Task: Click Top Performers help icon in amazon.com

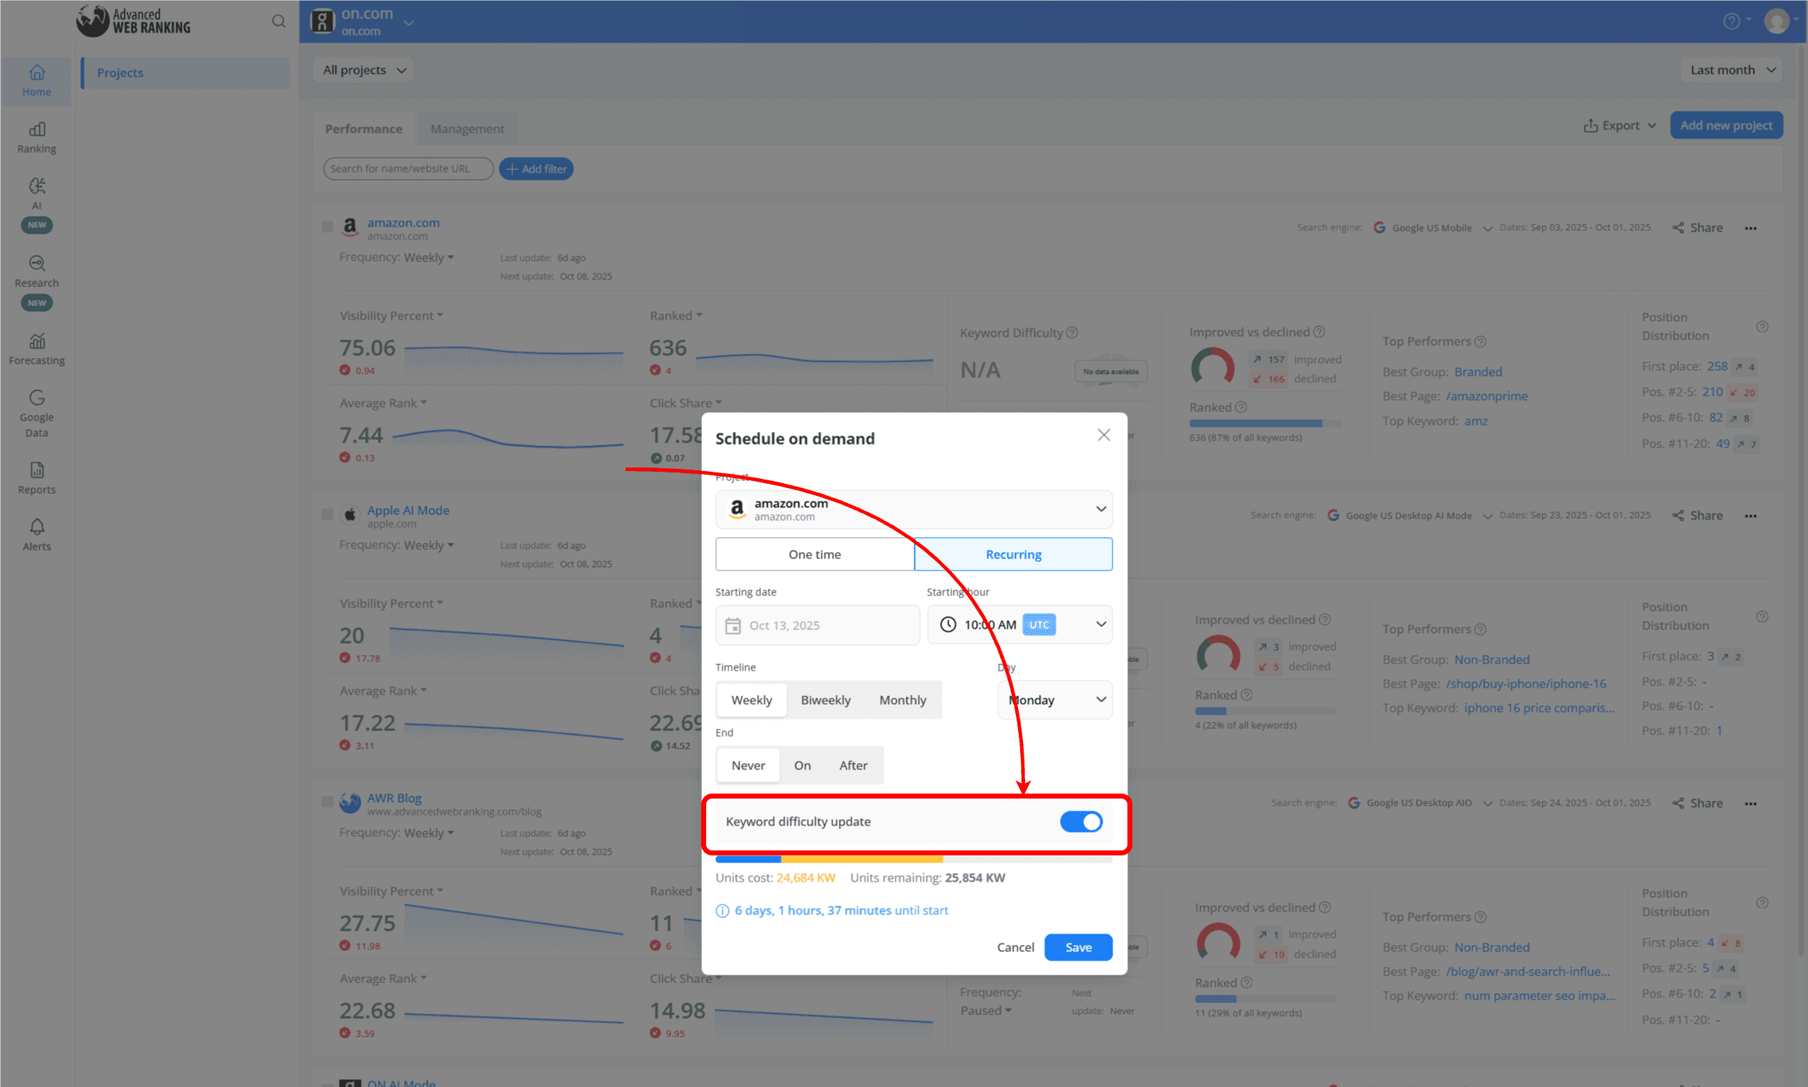Action: (1480, 341)
